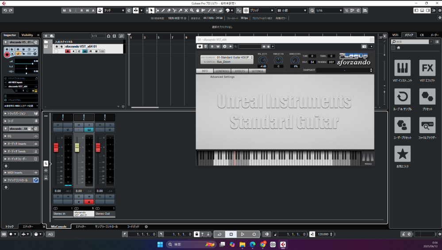Open sforzando SETTINGS tab
Viewport: 442px width, 250px height.
click(x=258, y=71)
